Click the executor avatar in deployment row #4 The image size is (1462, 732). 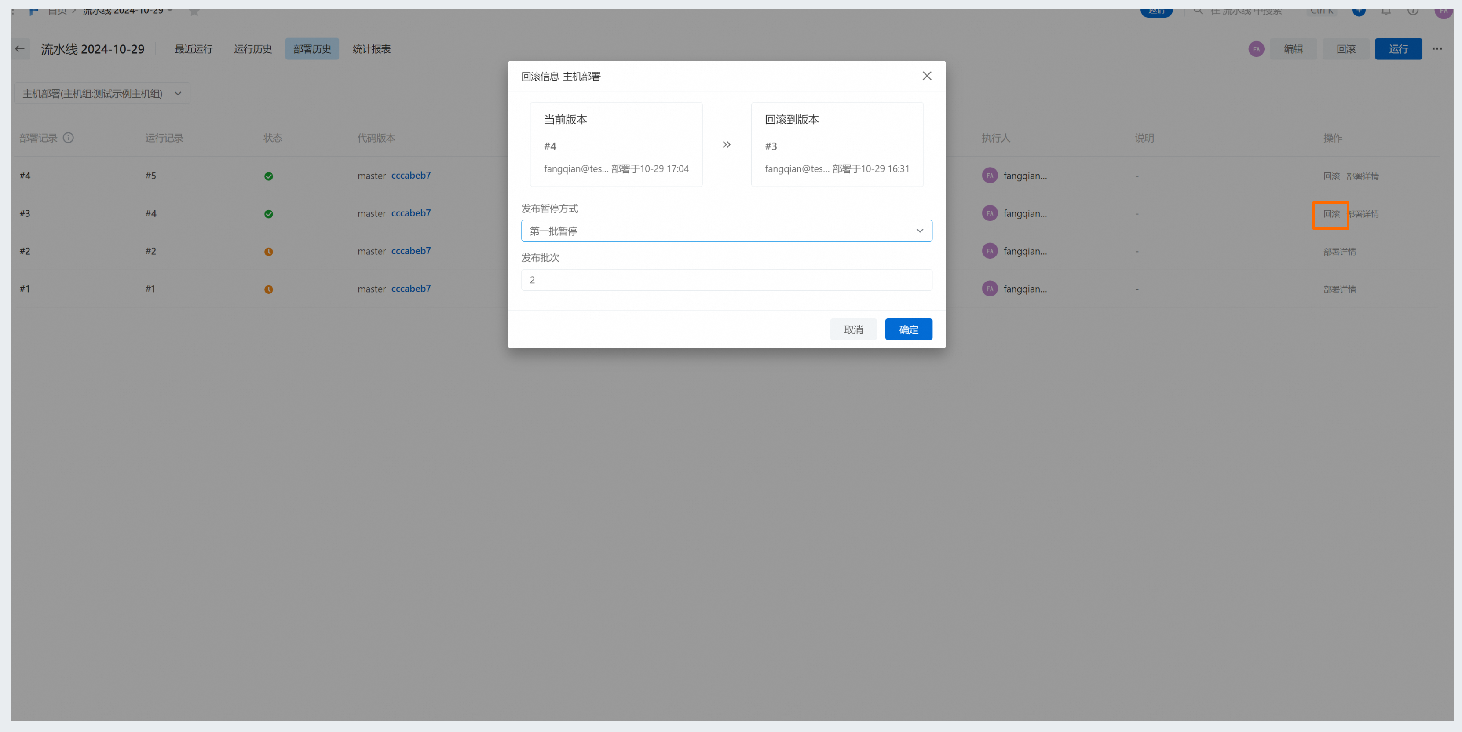990,176
